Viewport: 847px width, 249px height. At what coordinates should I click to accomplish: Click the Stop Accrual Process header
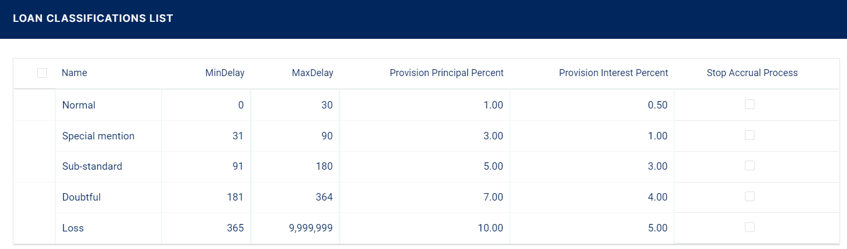(752, 73)
